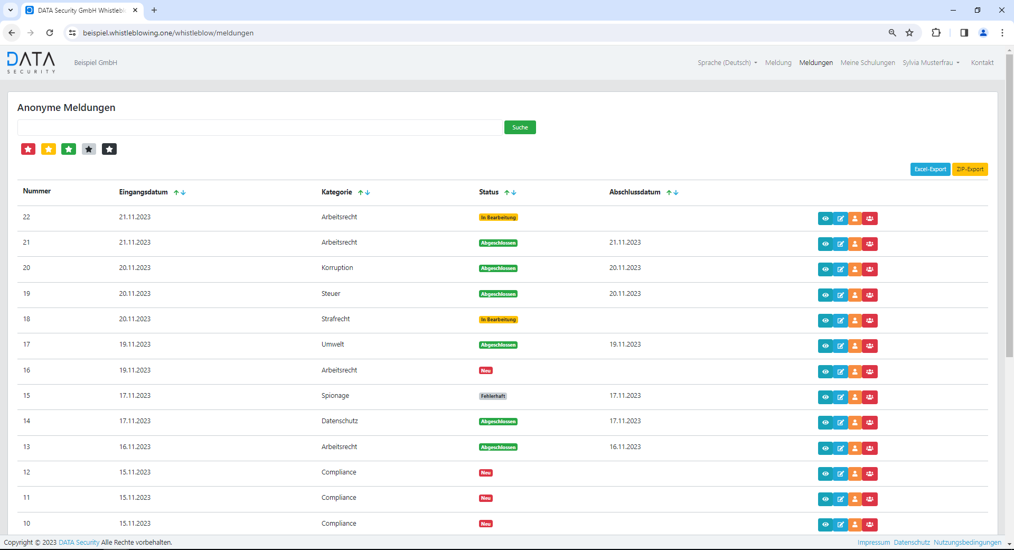
Task: Click the Excel-Export button
Action: point(930,170)
